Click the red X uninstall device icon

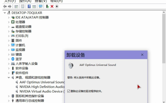52,6
